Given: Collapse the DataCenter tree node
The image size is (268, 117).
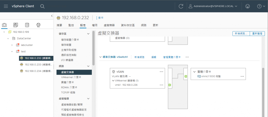Looking at the screenshot, I should (x=8, y=38).
